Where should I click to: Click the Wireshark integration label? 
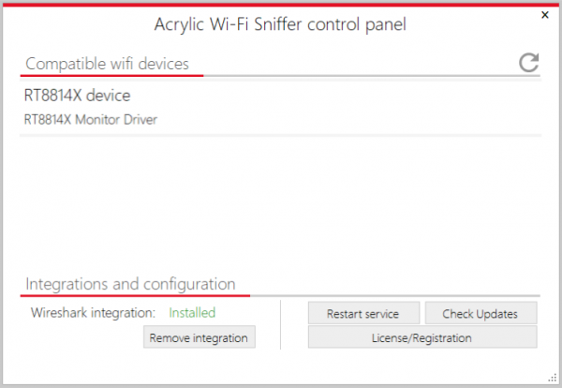[x=93, y=312]
